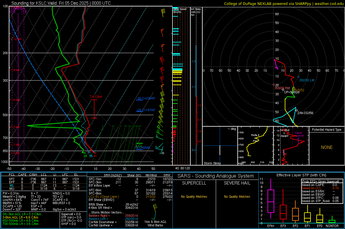345x229 pixels.
Task: Select the ML parcel row
Action: [x=44, y=186]
